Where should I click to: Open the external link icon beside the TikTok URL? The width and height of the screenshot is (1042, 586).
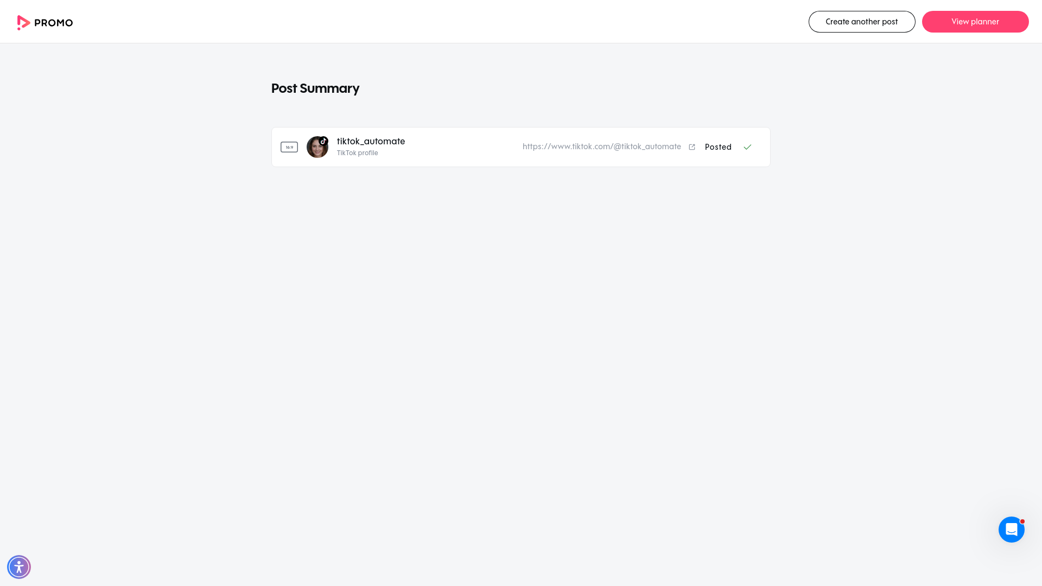pos(692,146)
